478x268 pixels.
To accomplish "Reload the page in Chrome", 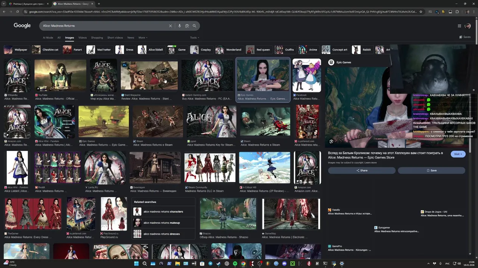I will [x=18, y=12].
